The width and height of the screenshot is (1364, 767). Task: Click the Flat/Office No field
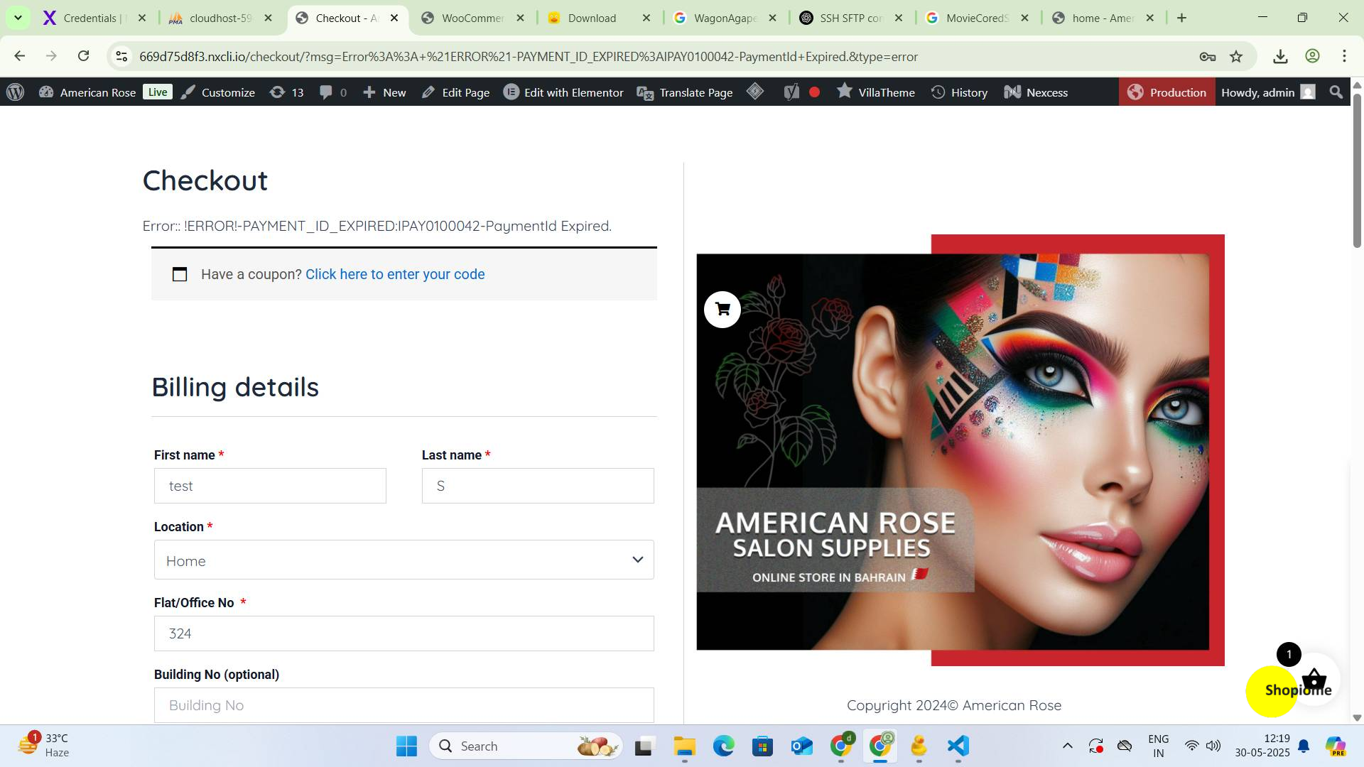point(404,633)
